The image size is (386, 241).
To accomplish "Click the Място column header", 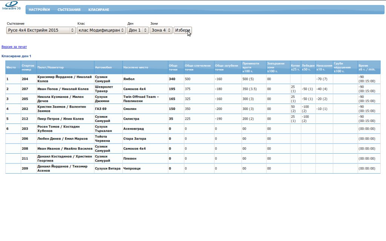I will (x=11, y=67).
